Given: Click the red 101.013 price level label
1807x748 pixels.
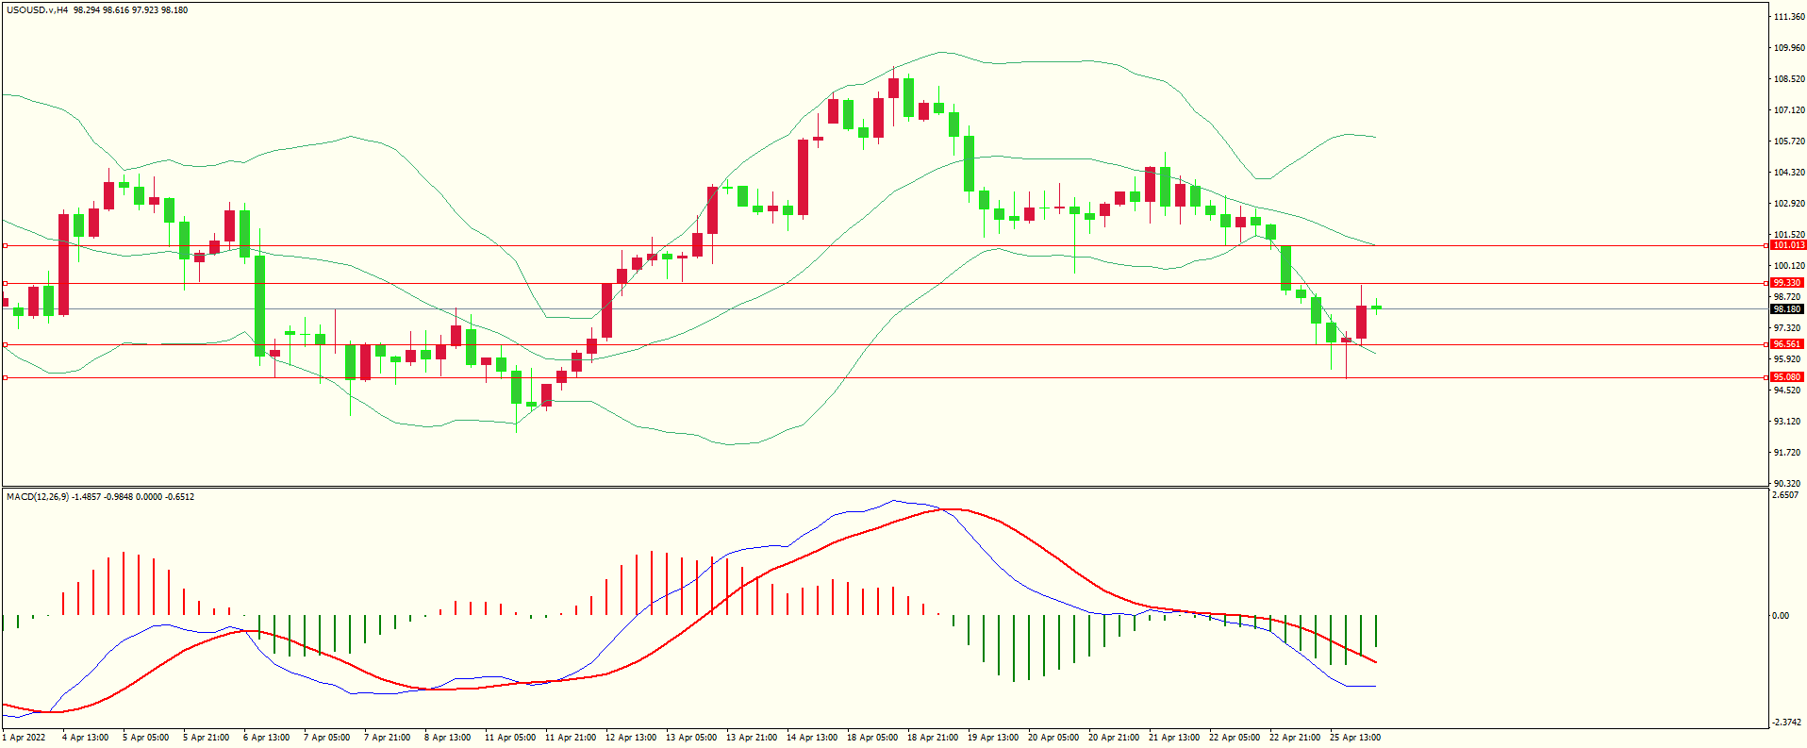Looking at the screenshot, I should coord(1787,245).
